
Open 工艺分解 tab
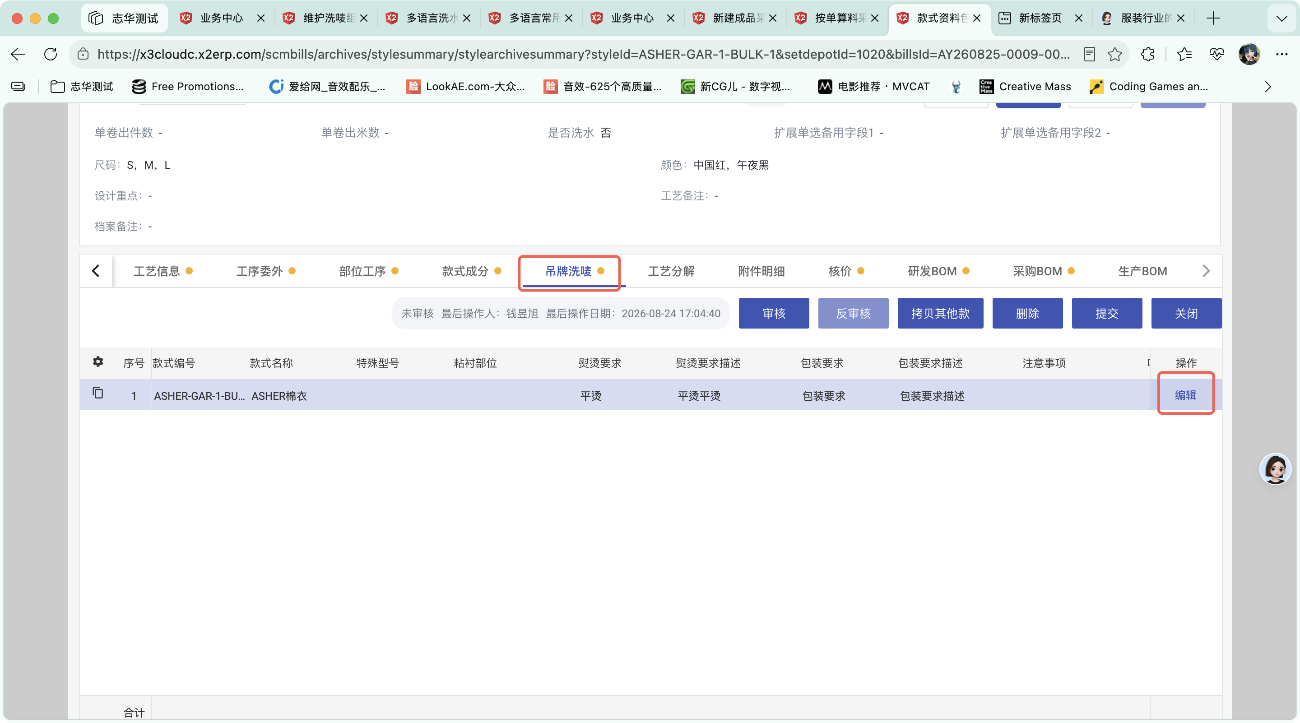671,271
